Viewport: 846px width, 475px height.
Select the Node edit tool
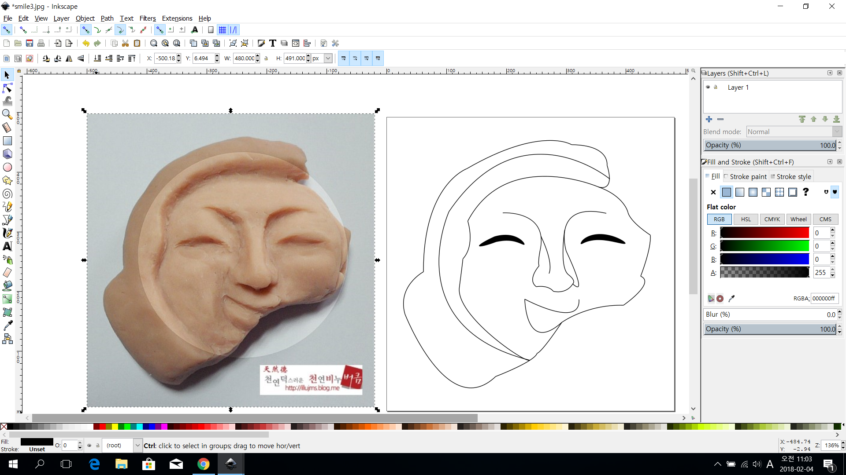pyautogui.click(x=7, y=88)
